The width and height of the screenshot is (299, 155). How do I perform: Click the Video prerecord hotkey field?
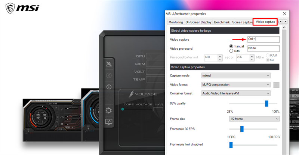pos(263,49)
